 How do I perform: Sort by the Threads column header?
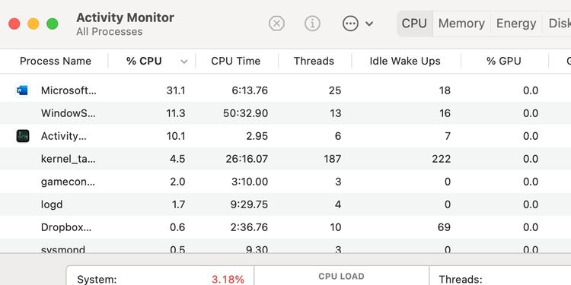(x=314, y=61)
